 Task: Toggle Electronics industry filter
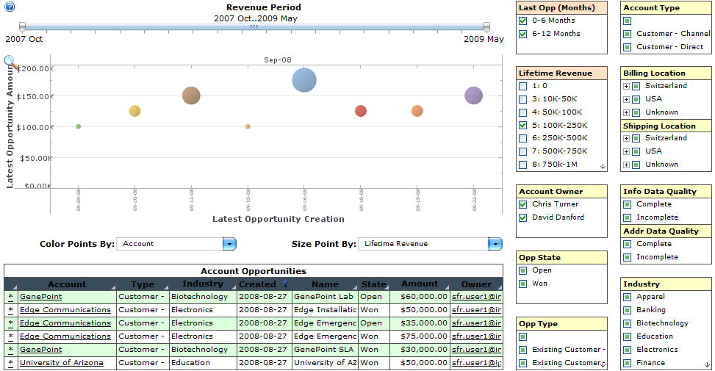pos(628,350)
